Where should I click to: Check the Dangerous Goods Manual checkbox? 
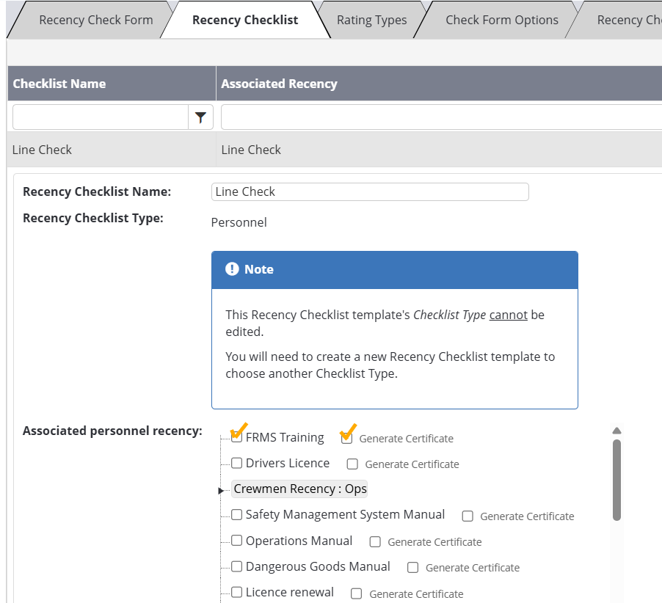click(236, 566)
